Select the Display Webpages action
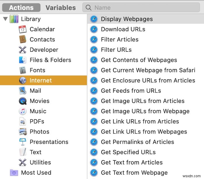 click(146, 19)
